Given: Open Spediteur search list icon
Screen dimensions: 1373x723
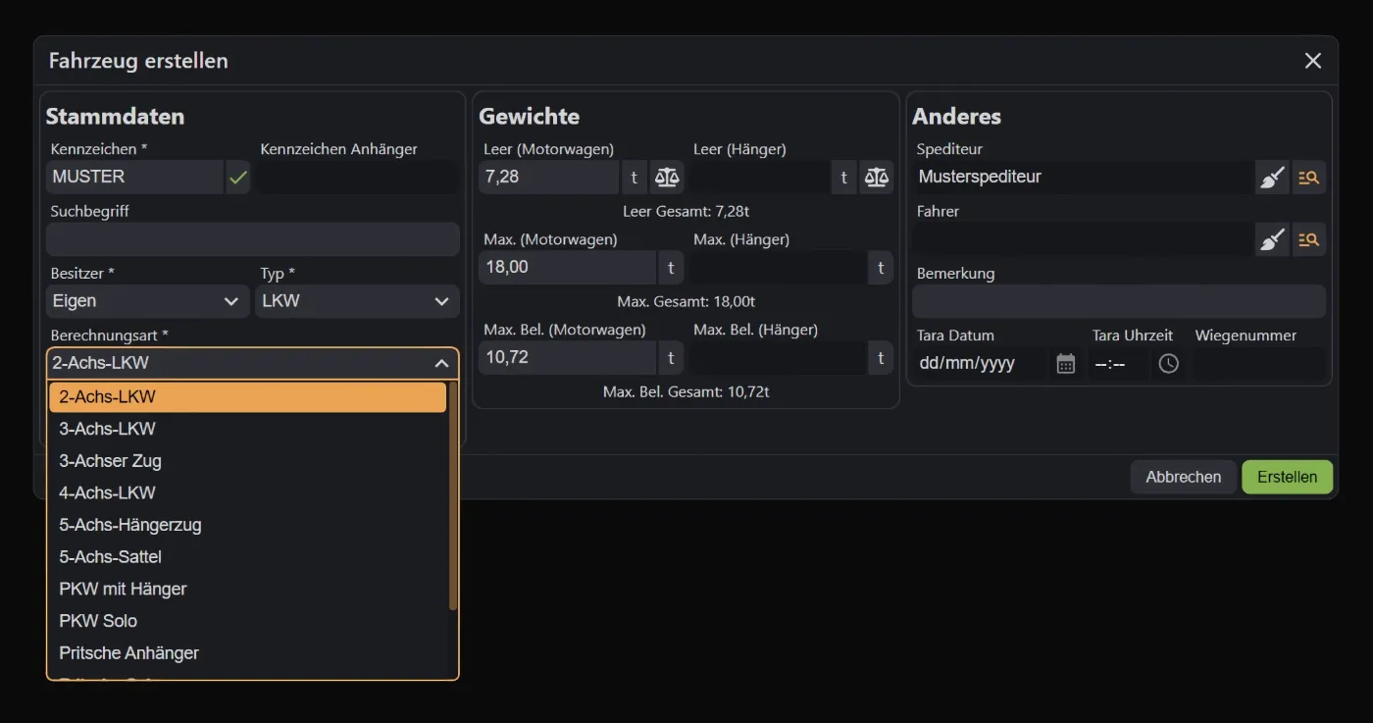Looking at the screenshot, I should [x=1309, y=178].
